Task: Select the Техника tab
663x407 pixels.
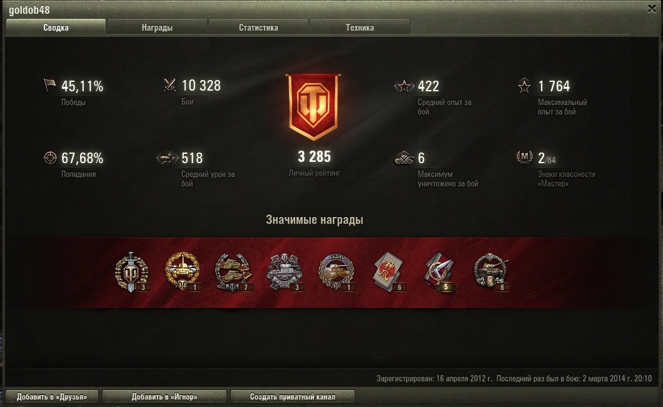Action: pyautogui.click(x=360, y=28)
